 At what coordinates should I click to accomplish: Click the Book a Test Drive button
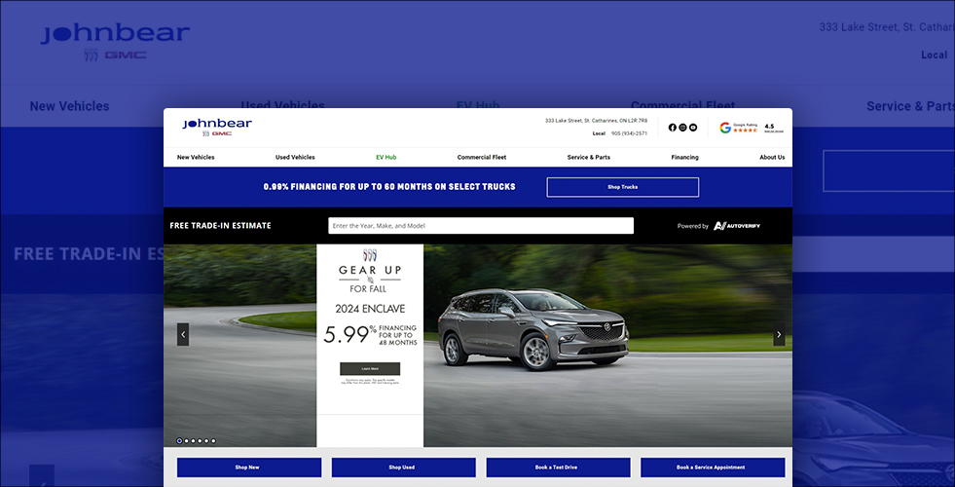(558, 468)
